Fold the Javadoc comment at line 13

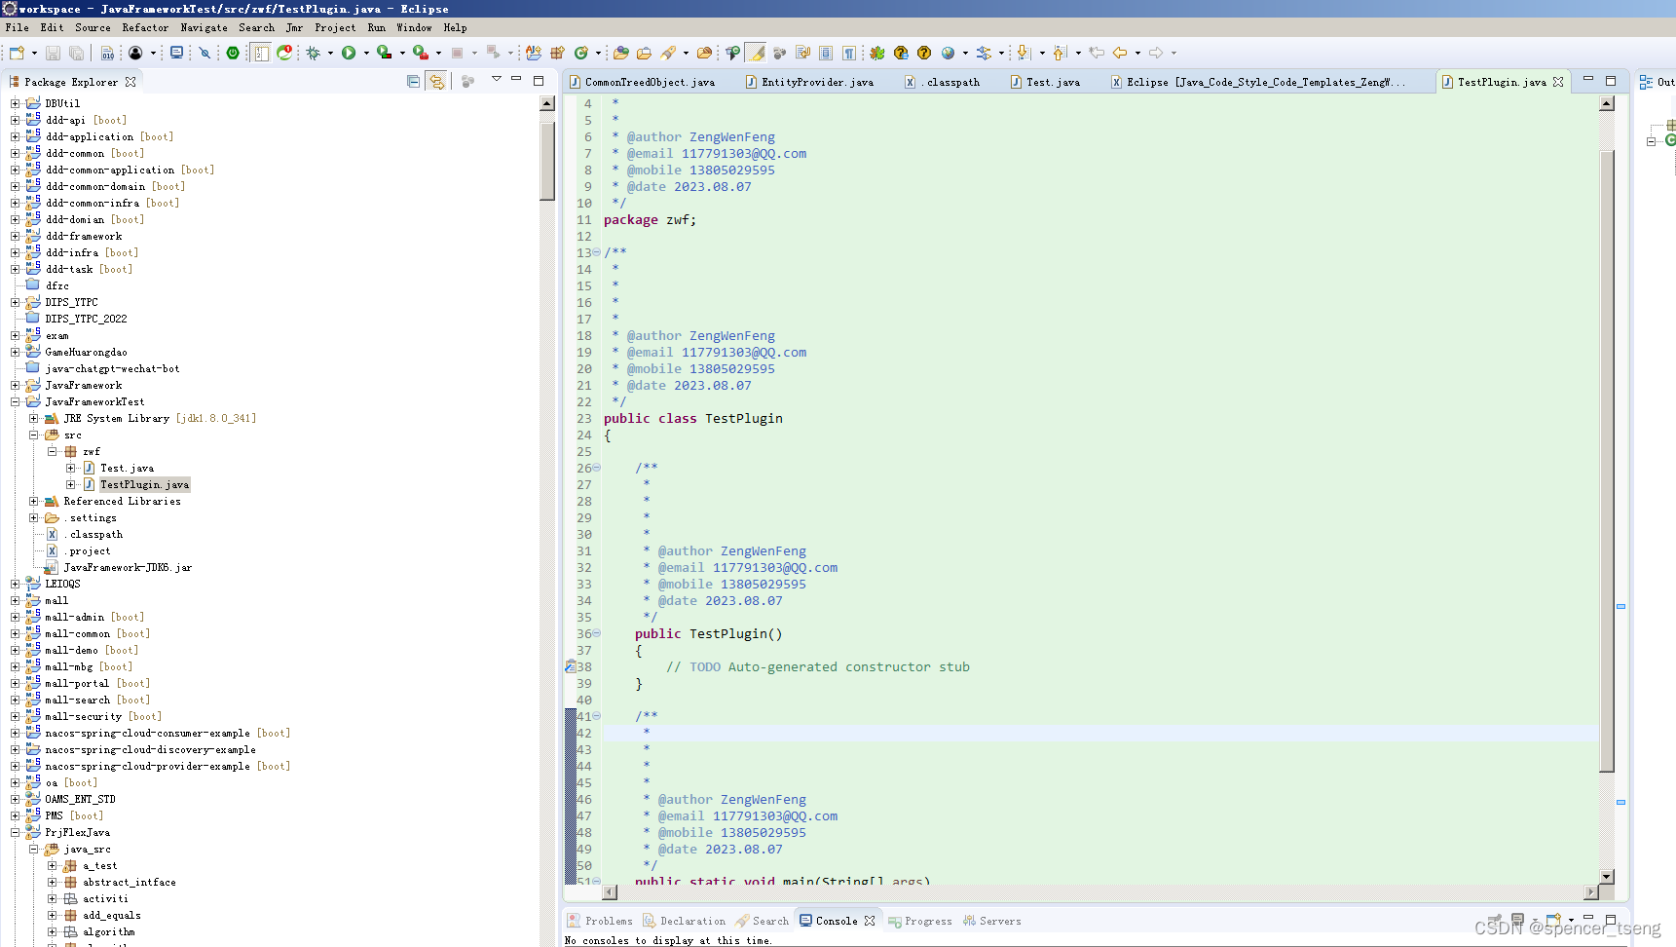[x=596, y=252]
